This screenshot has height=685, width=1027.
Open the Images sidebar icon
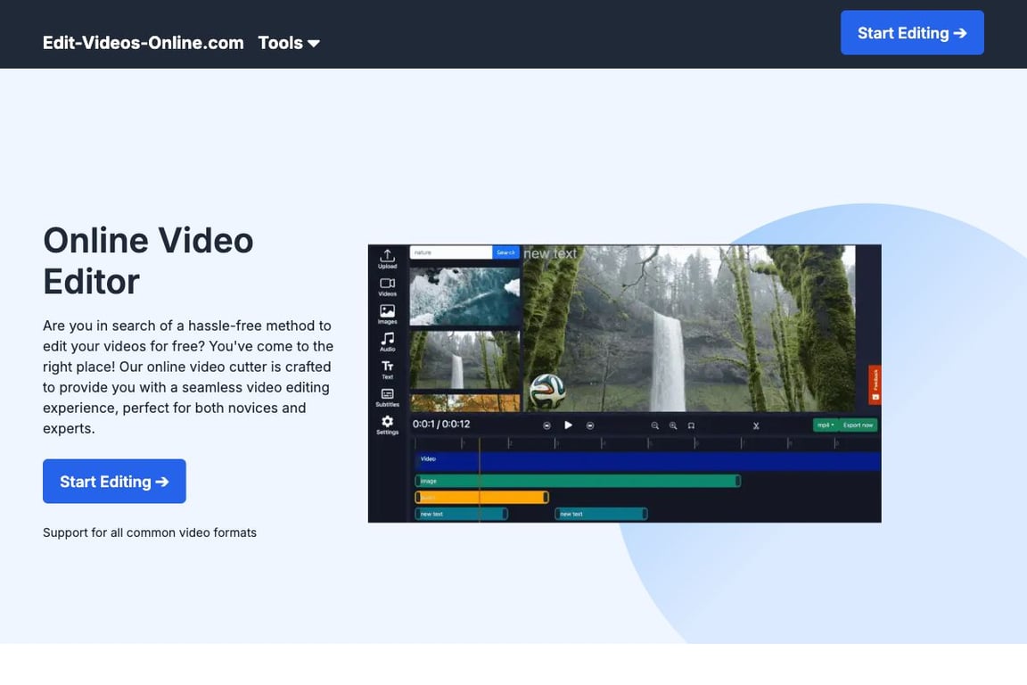tap(387, 315)
